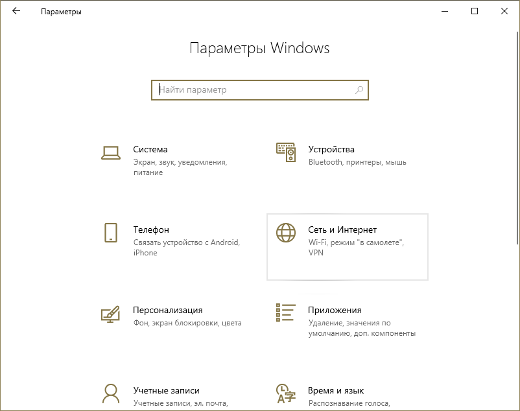520x411 pixels.
Task: Maximize the Параметры window
Action: (x=475, y=11)
